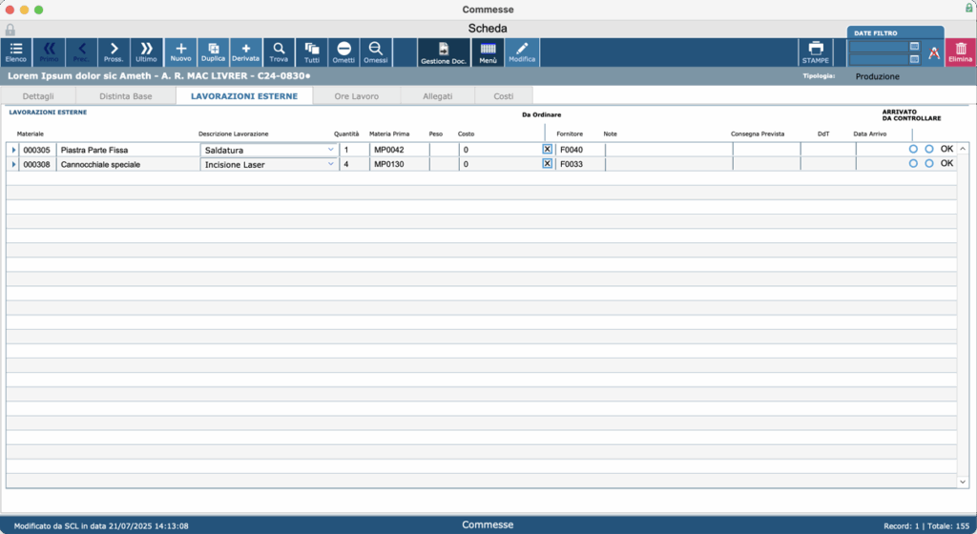Click Note field in the F0040 row
977x534 pixels.
669,150
